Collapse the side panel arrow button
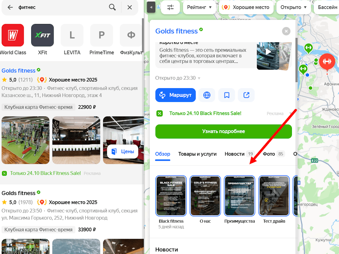Screen dimensions: 339x254 (x=151, y=7)
